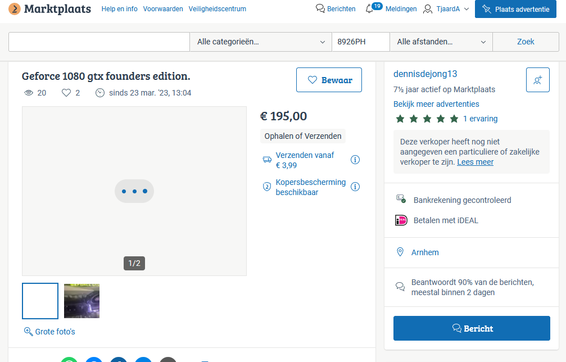Click the text Bankrekening gecontroleerd
The image size is (566, 362).
(463, 200)
